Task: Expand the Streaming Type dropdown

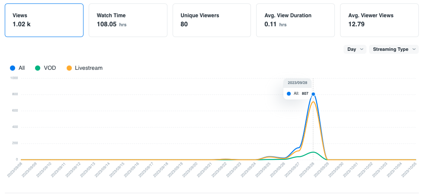Action: coord(394,49)
